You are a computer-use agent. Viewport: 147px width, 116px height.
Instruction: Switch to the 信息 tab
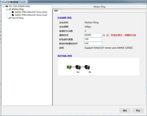point(57,11)
